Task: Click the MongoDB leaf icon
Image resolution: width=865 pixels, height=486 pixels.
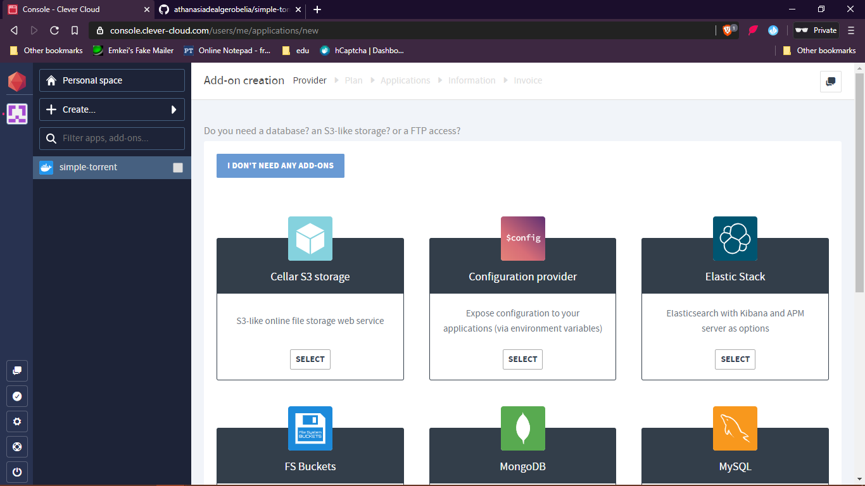Action: click(522, 428)
